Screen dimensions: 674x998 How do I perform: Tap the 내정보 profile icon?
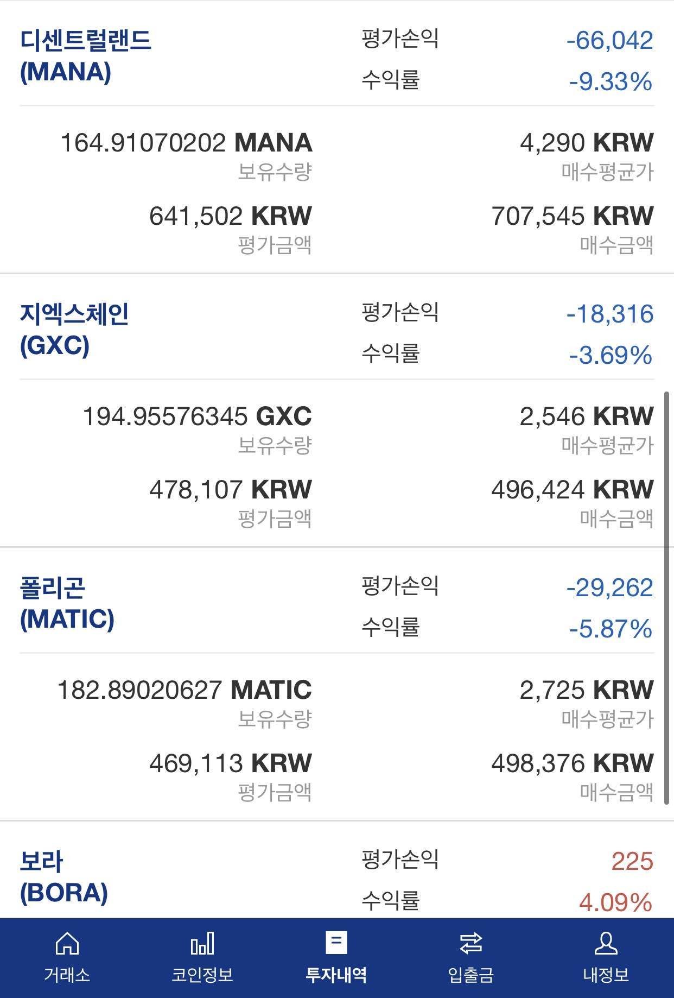tap(606, 943)
